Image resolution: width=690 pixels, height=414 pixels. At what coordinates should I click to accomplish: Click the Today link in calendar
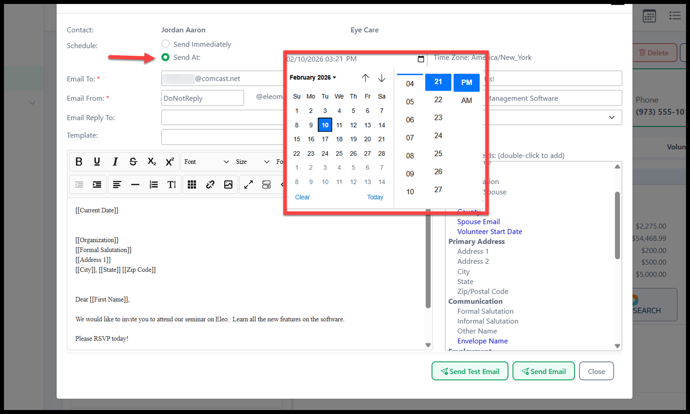click(375, 197)
